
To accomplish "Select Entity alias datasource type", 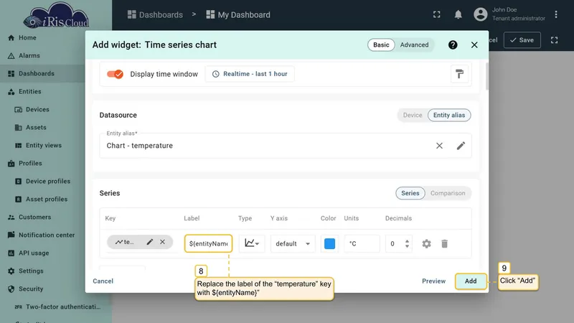I will point(449,115).
